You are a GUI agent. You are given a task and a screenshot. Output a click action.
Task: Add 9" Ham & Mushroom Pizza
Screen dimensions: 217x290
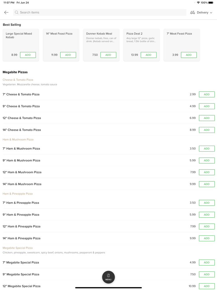[207, 160]
